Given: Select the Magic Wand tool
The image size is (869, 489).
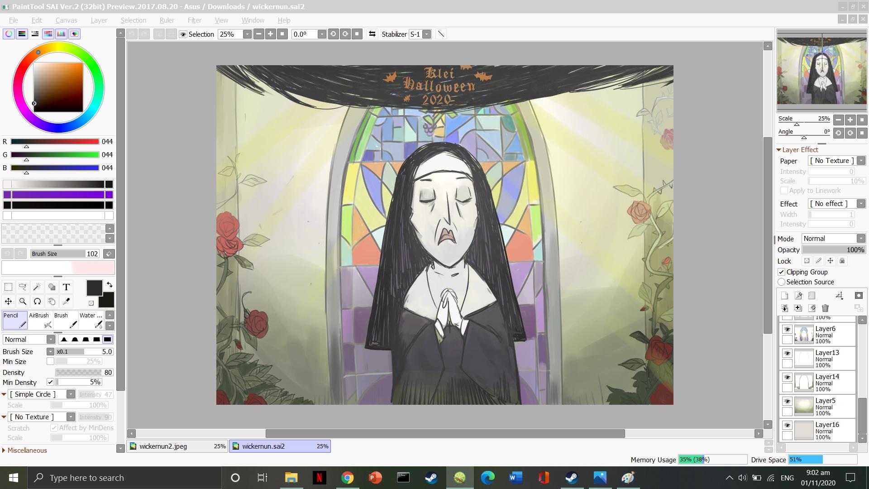Looking at the screenshot, I should pos(37,287).
